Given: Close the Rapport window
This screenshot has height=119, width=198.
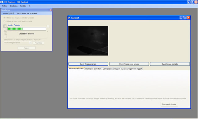Looking at the screenshot, I should pos(188,18).
